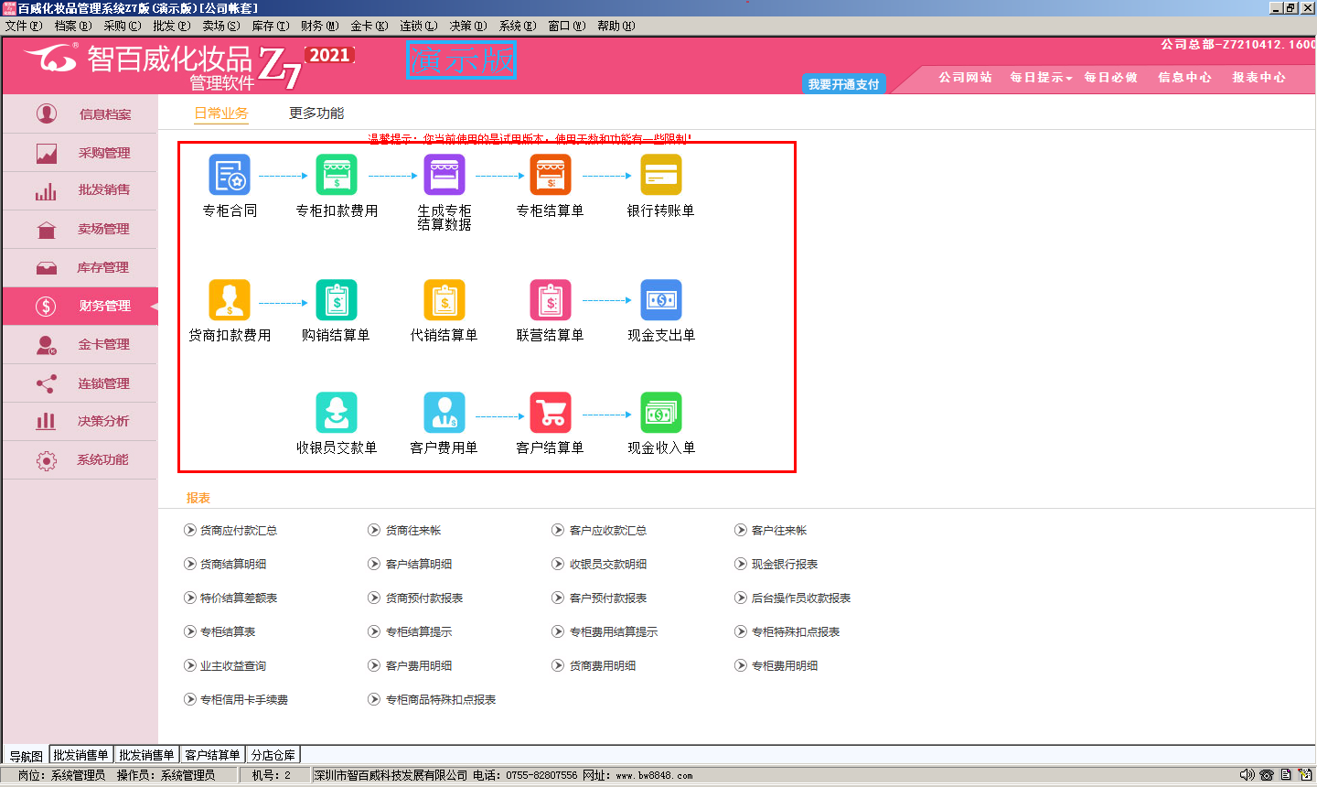This screenshot has width=1317, height=787.
Task: Open the 货商应付款汇总 report link
Action: coord(238,531)
